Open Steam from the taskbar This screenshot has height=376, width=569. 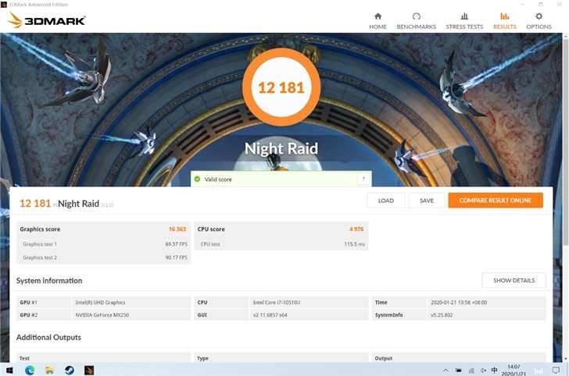point(70,371)
